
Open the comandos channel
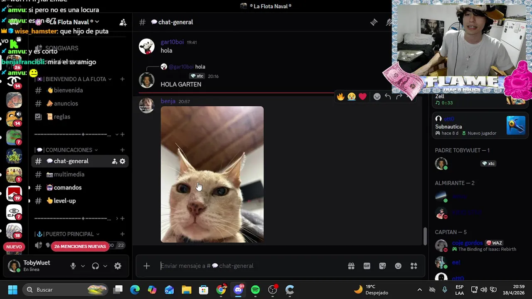tap(80, 188)
